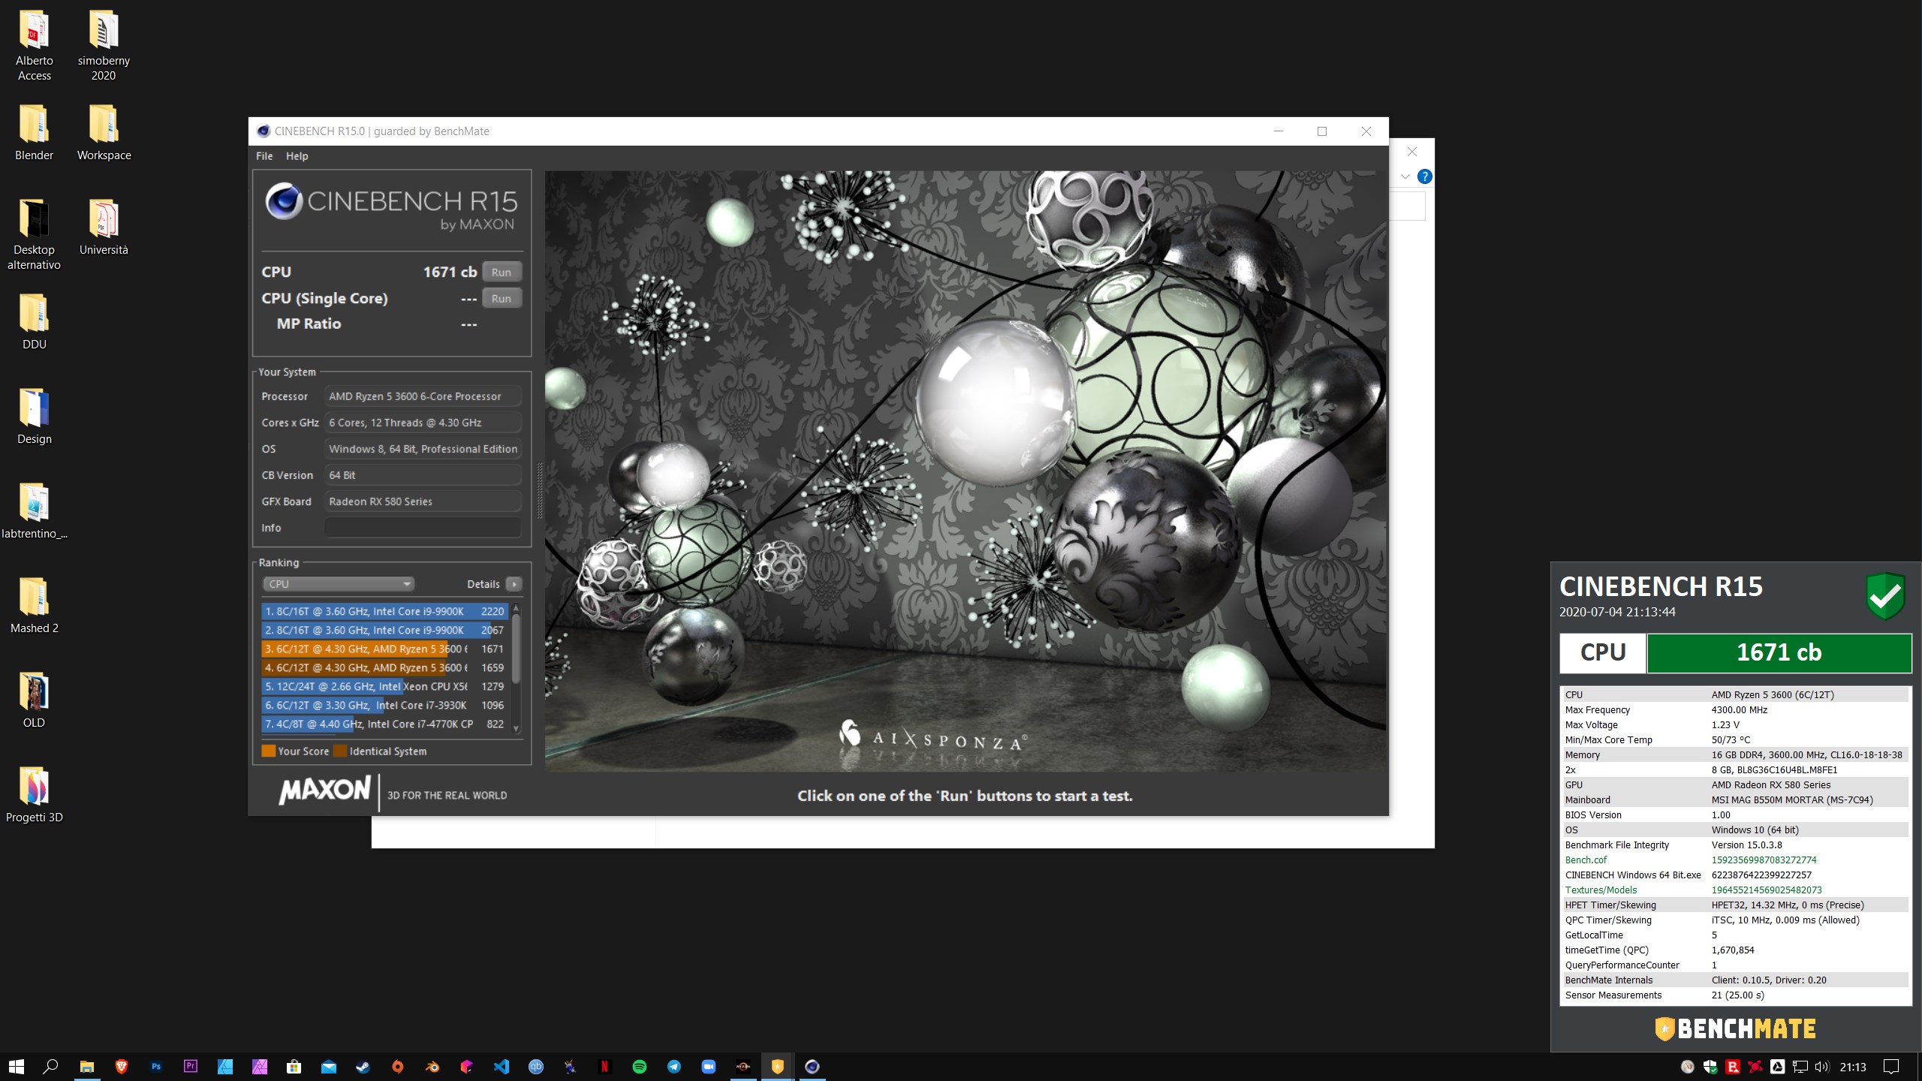Open the Università desktop folder

tap(104, 227)
